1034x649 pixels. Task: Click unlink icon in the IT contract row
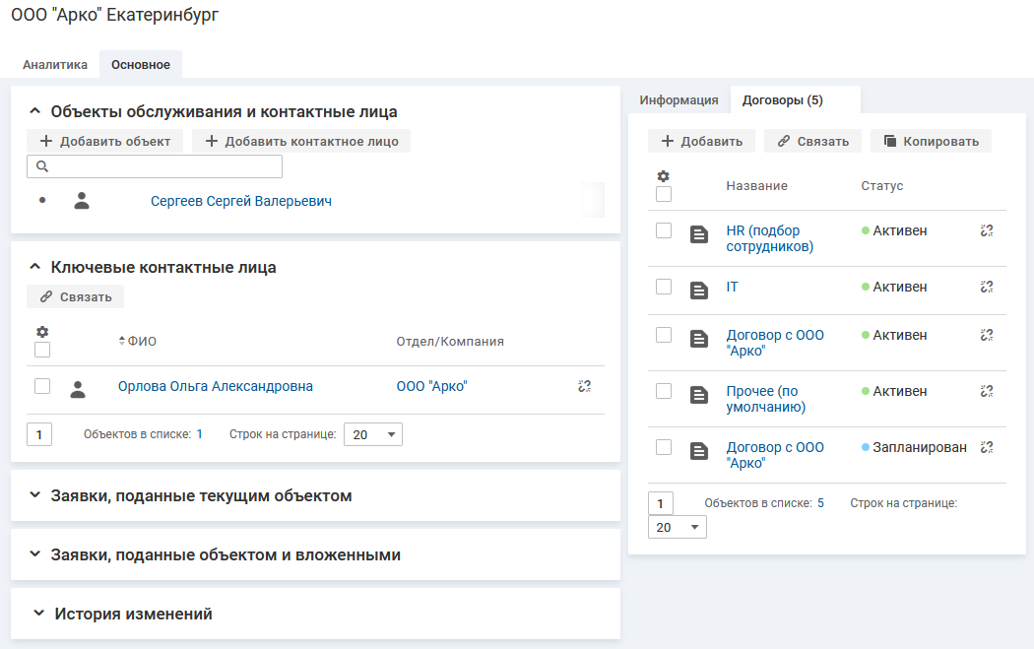(x=987, y=287)
